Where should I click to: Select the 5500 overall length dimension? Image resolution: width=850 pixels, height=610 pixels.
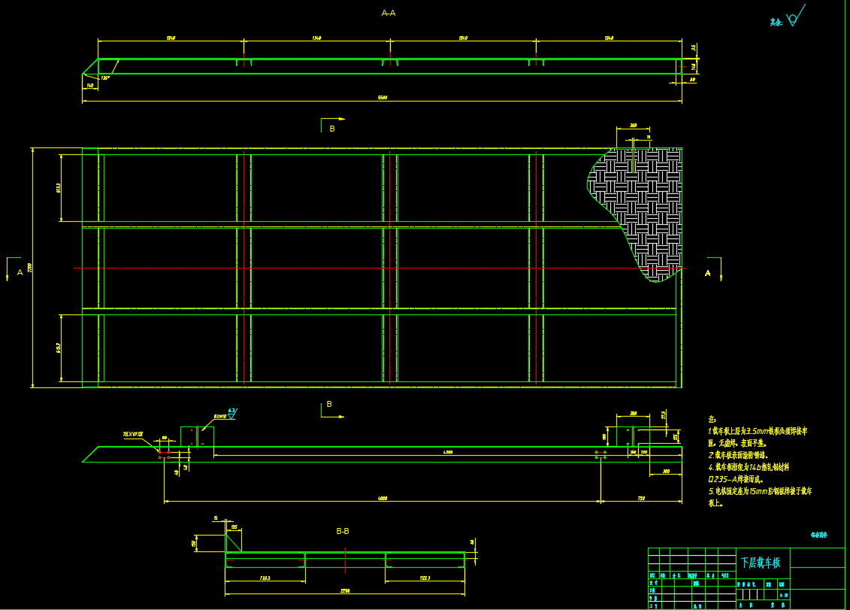pos(383,98)
